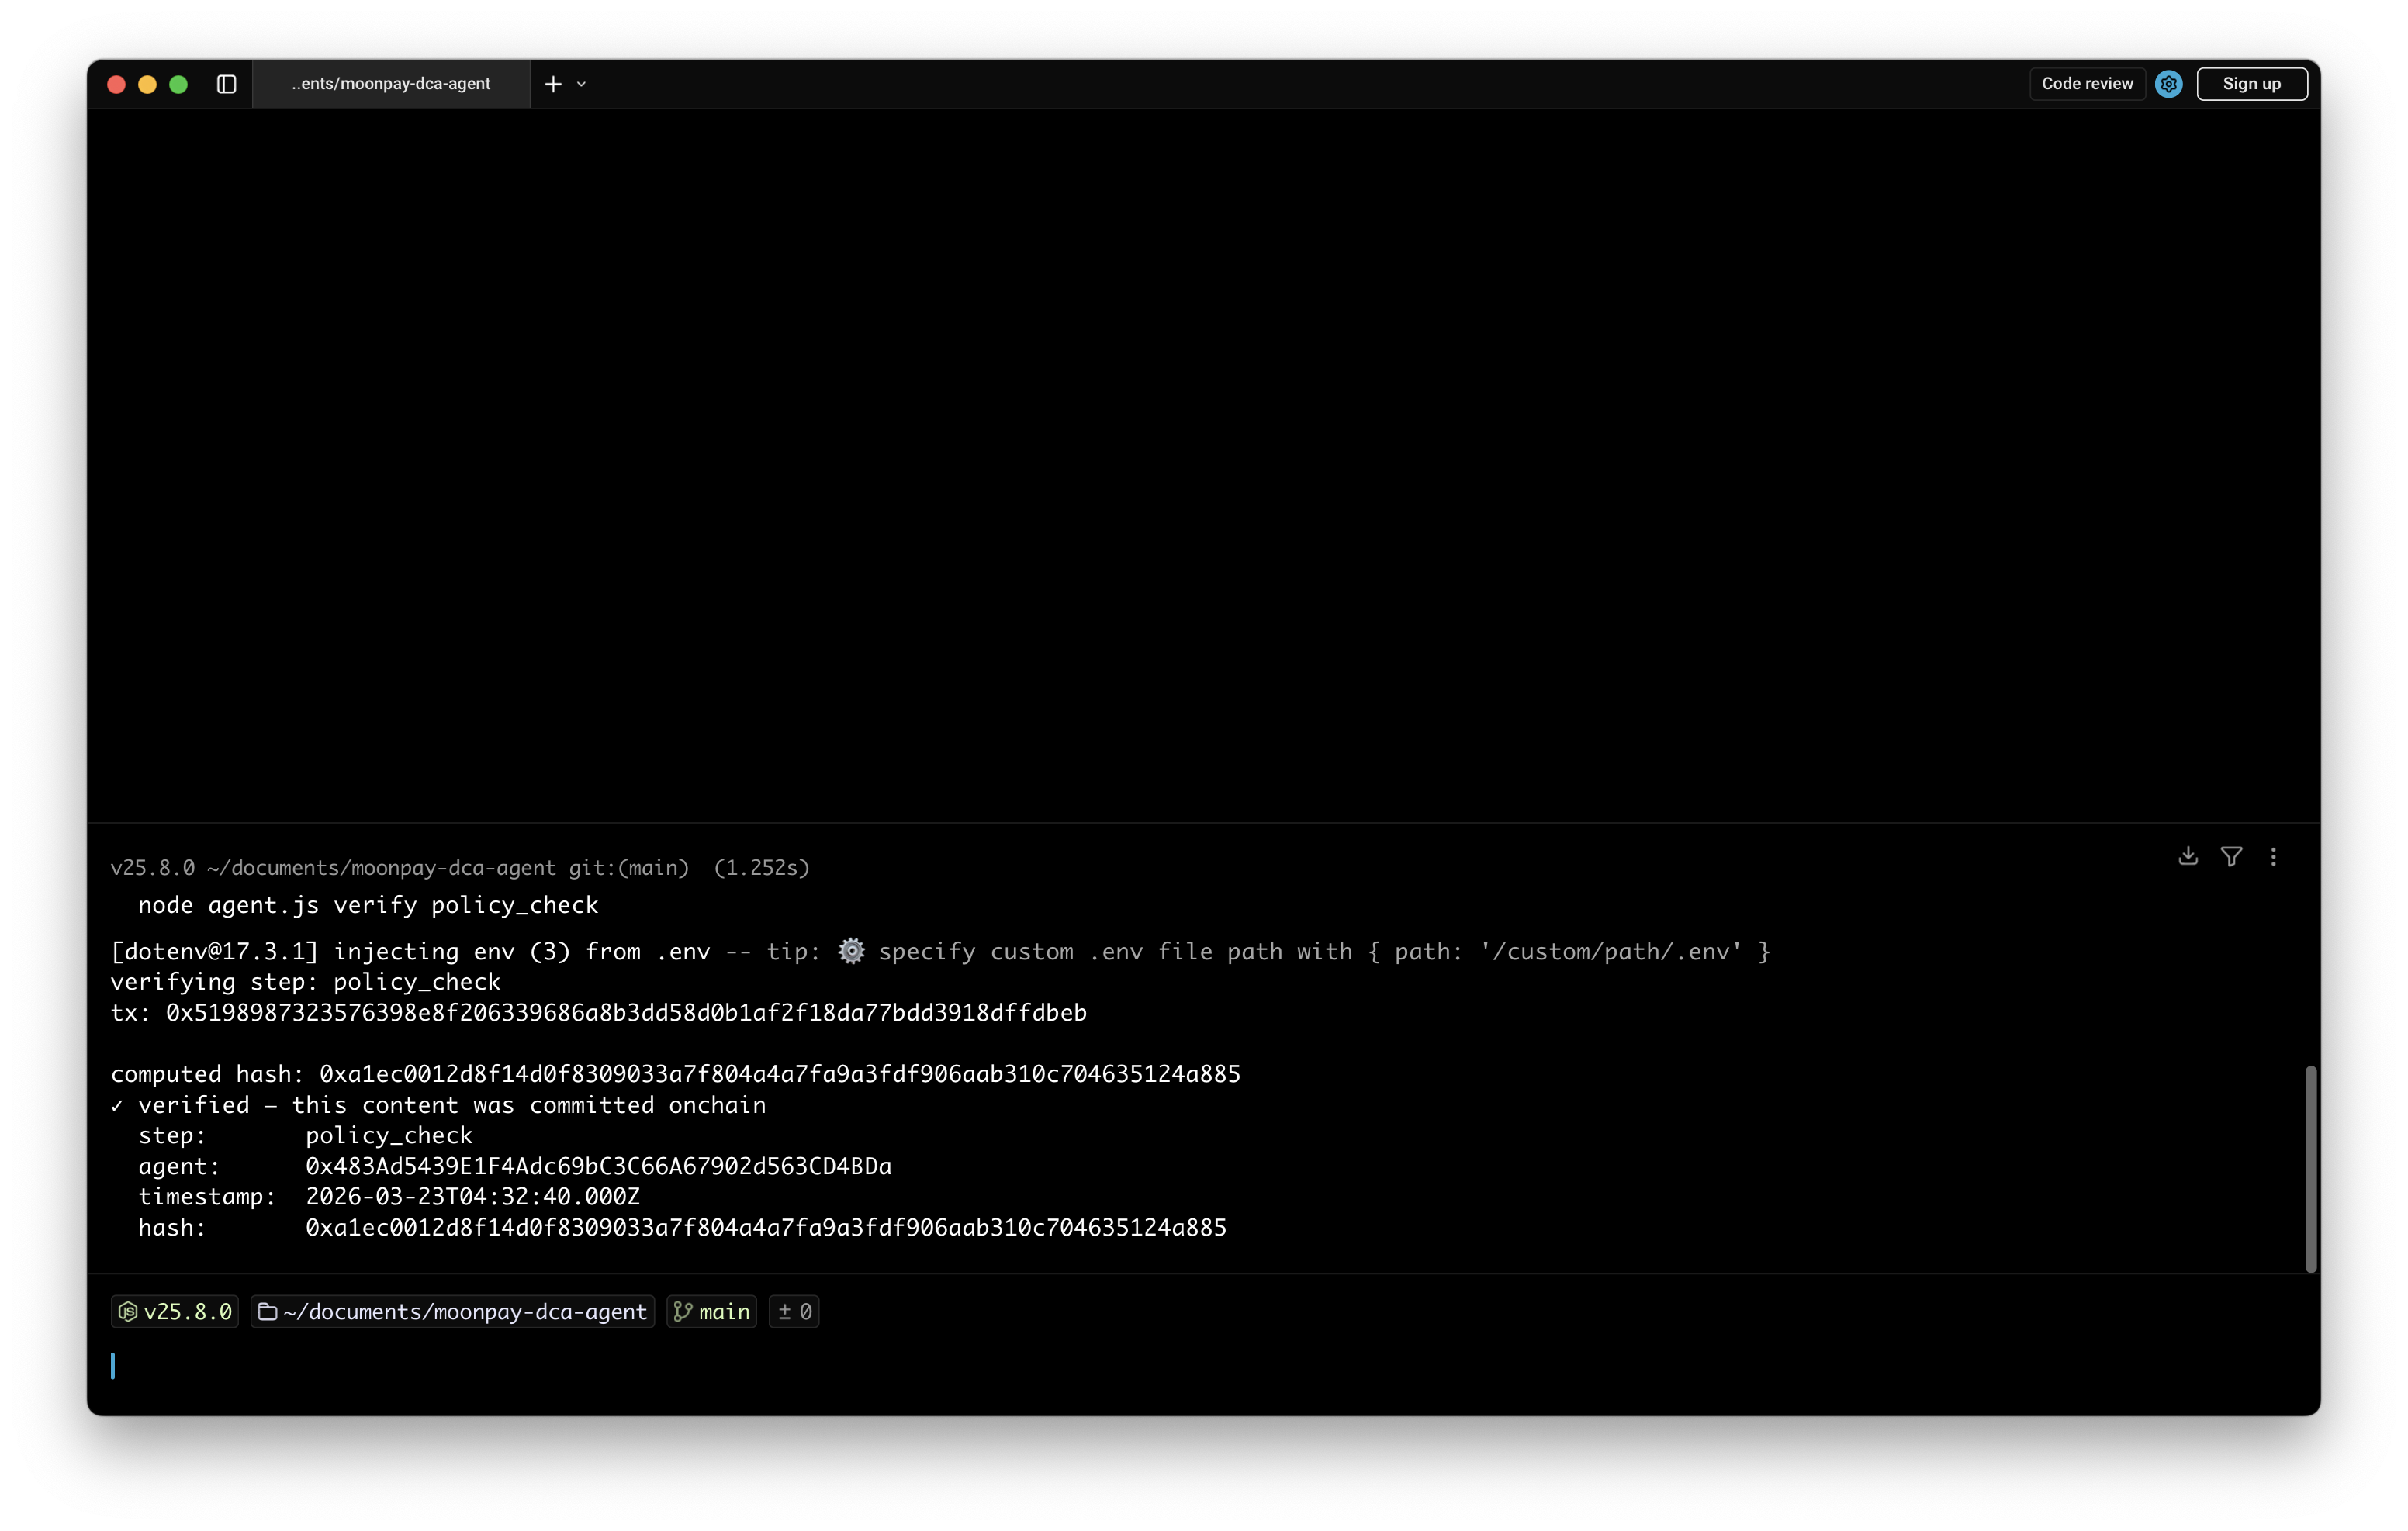The width and height of the screenshot is (2408, 1531).
Task: Open the block more options menu
Action: pyautogui.click(x=2272, y=856)
